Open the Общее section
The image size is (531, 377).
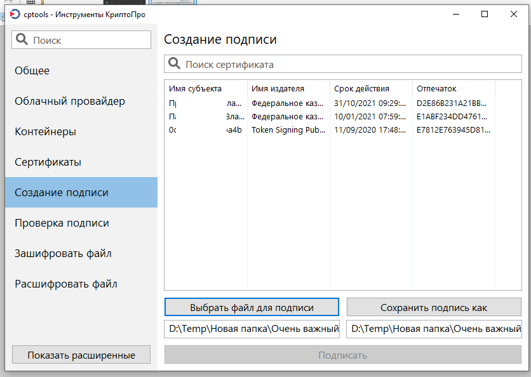(x=32, y=71)
